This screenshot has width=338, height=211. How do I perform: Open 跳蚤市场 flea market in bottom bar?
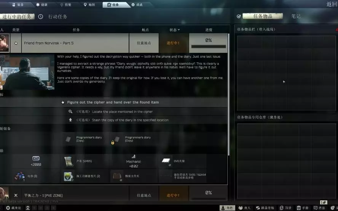point(265,208)
